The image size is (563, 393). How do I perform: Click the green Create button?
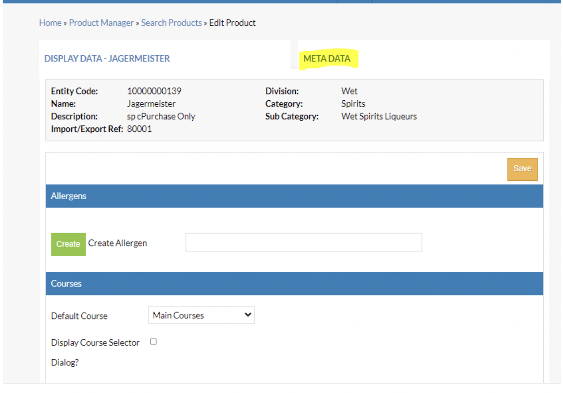tap(68, 244)
